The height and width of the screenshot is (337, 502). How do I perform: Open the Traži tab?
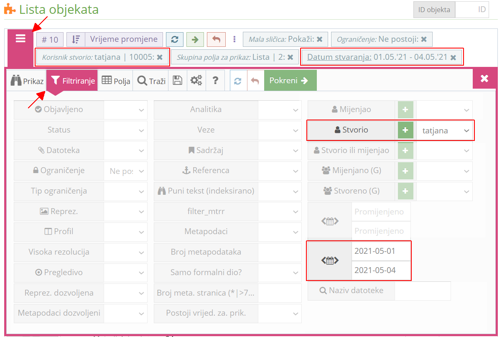click(150, 80)
